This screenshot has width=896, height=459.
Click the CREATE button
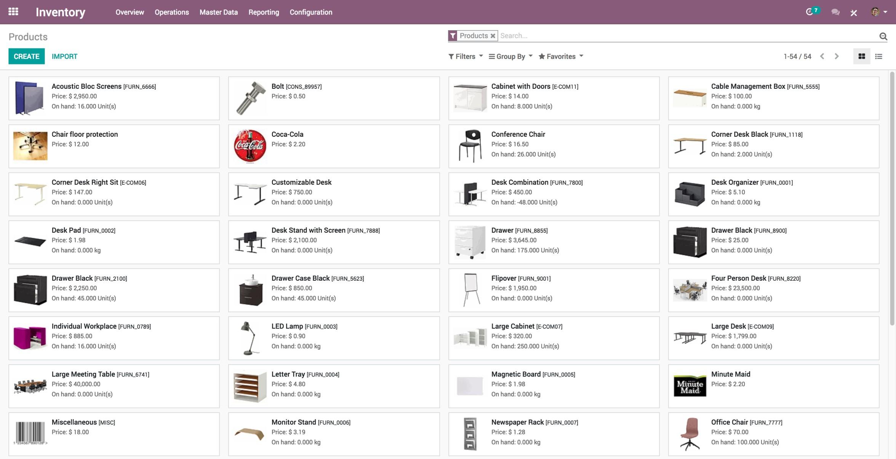(x=26, y=56)
